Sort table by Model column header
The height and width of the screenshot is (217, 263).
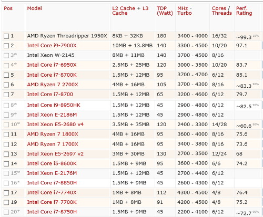(x=34, y=8)
